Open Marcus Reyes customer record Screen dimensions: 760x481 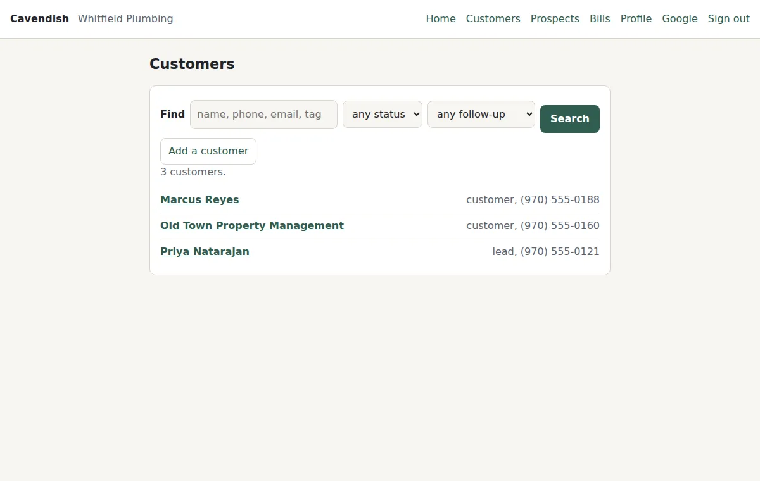[199, 200]
